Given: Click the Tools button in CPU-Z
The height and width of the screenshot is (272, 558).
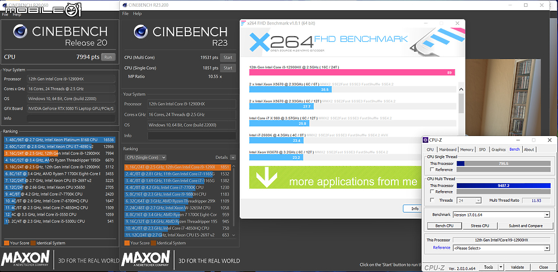Looking at the screenshot, I should (488, 267).
